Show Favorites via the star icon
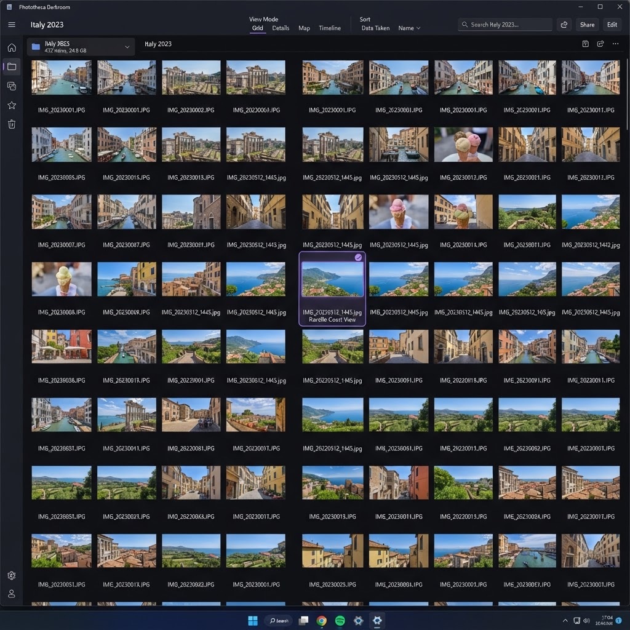Viewport: 630px width, 630px height. (12, 105)
